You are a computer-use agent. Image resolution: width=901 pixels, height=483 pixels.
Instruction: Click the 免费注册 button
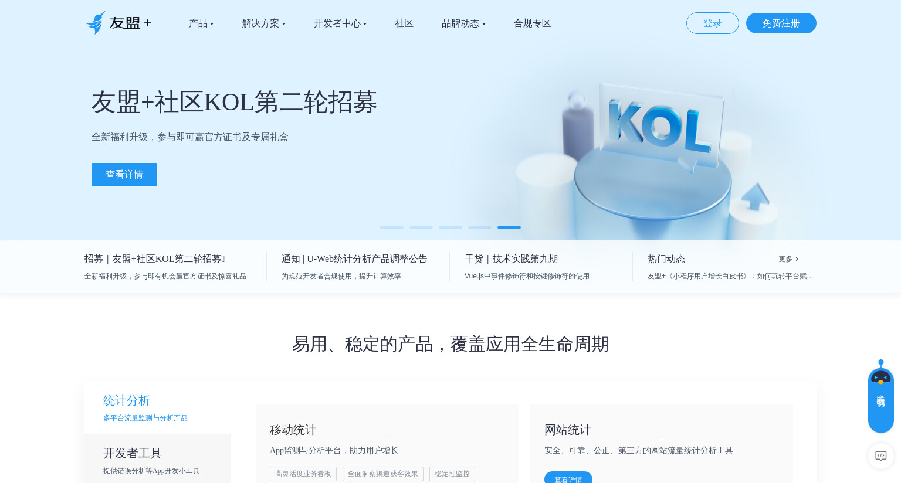781,23
